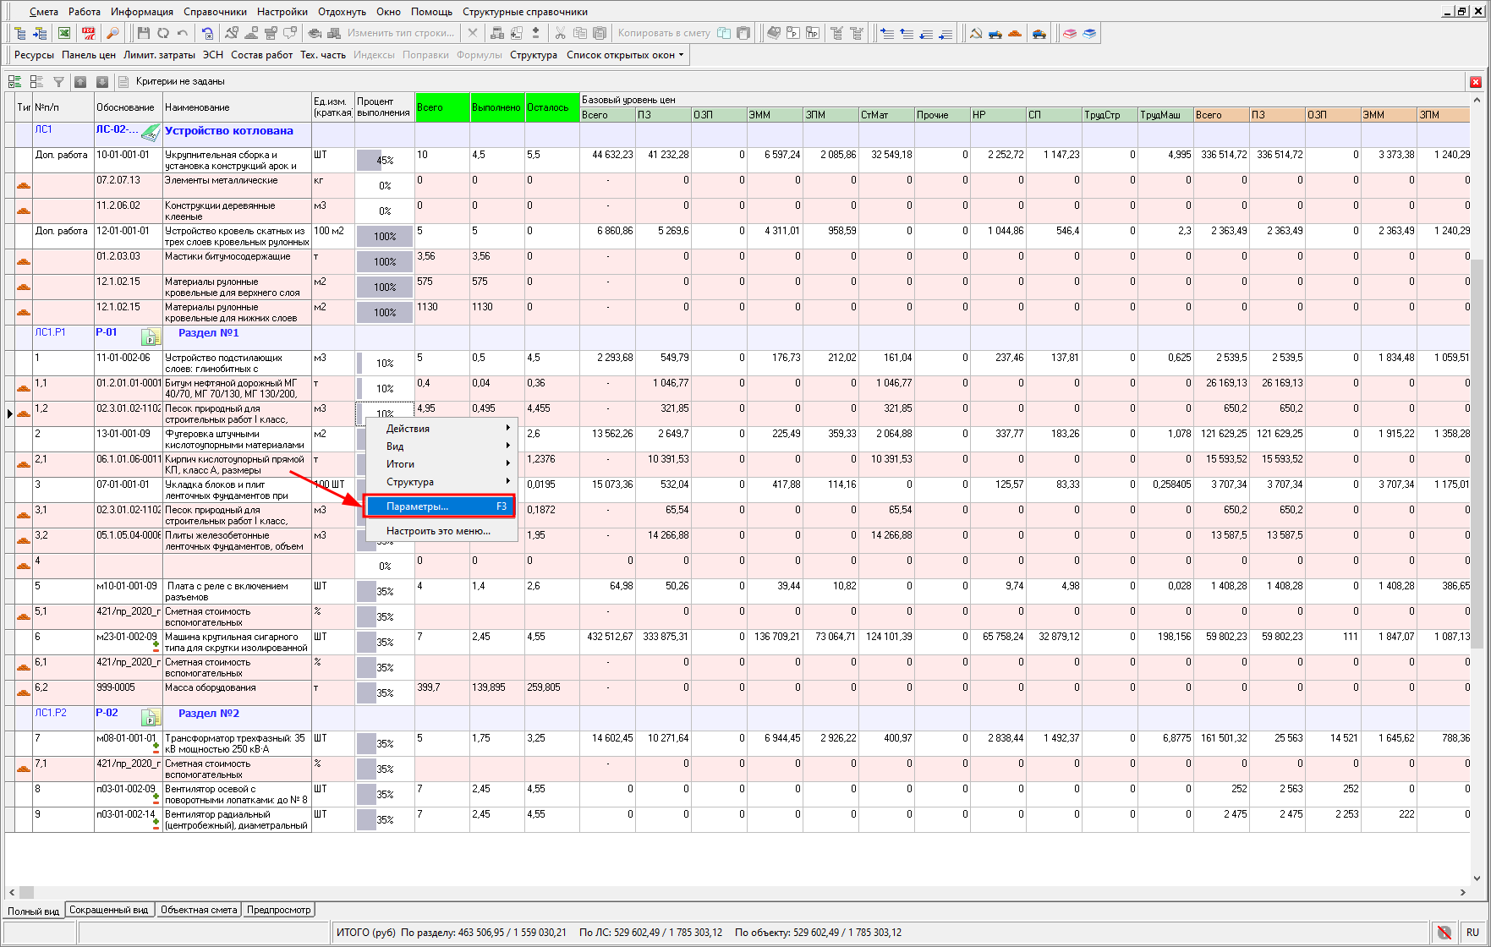Click the Панель цен button
1491x947 pixels.
pos(88,55)
